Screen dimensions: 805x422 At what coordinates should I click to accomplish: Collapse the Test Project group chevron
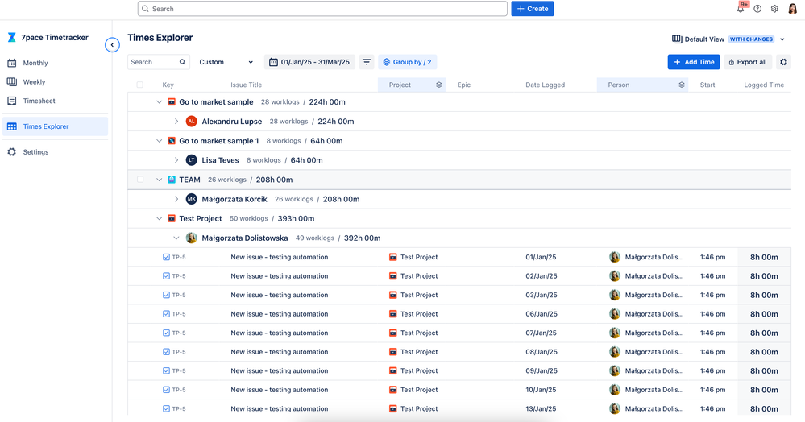point(160,219)
